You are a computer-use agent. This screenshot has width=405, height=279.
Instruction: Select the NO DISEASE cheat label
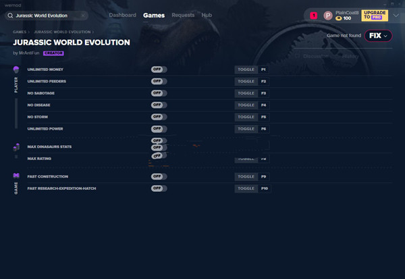click(x=38, y=105)
